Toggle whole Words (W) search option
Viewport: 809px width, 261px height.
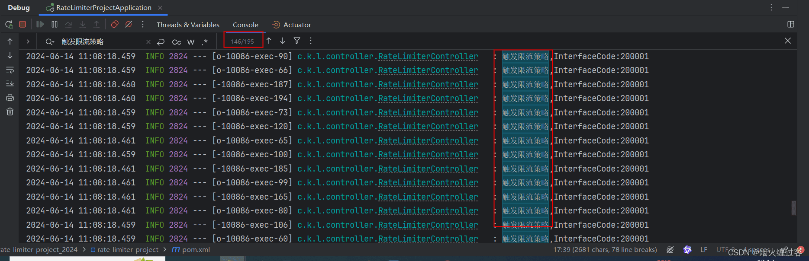point(191,42)
